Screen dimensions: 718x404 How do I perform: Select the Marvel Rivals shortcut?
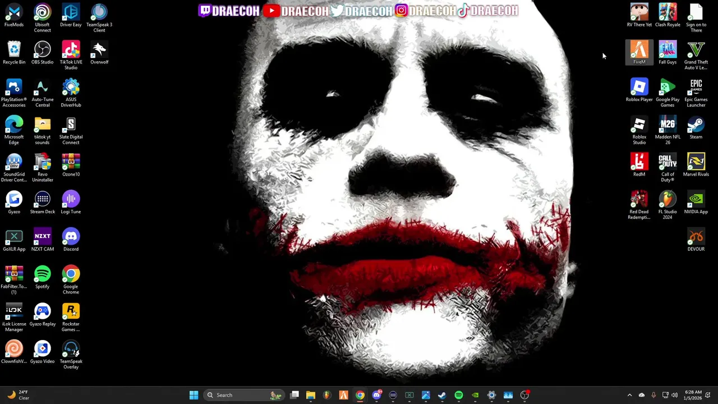pyautogui.click(x=696, y=165)
